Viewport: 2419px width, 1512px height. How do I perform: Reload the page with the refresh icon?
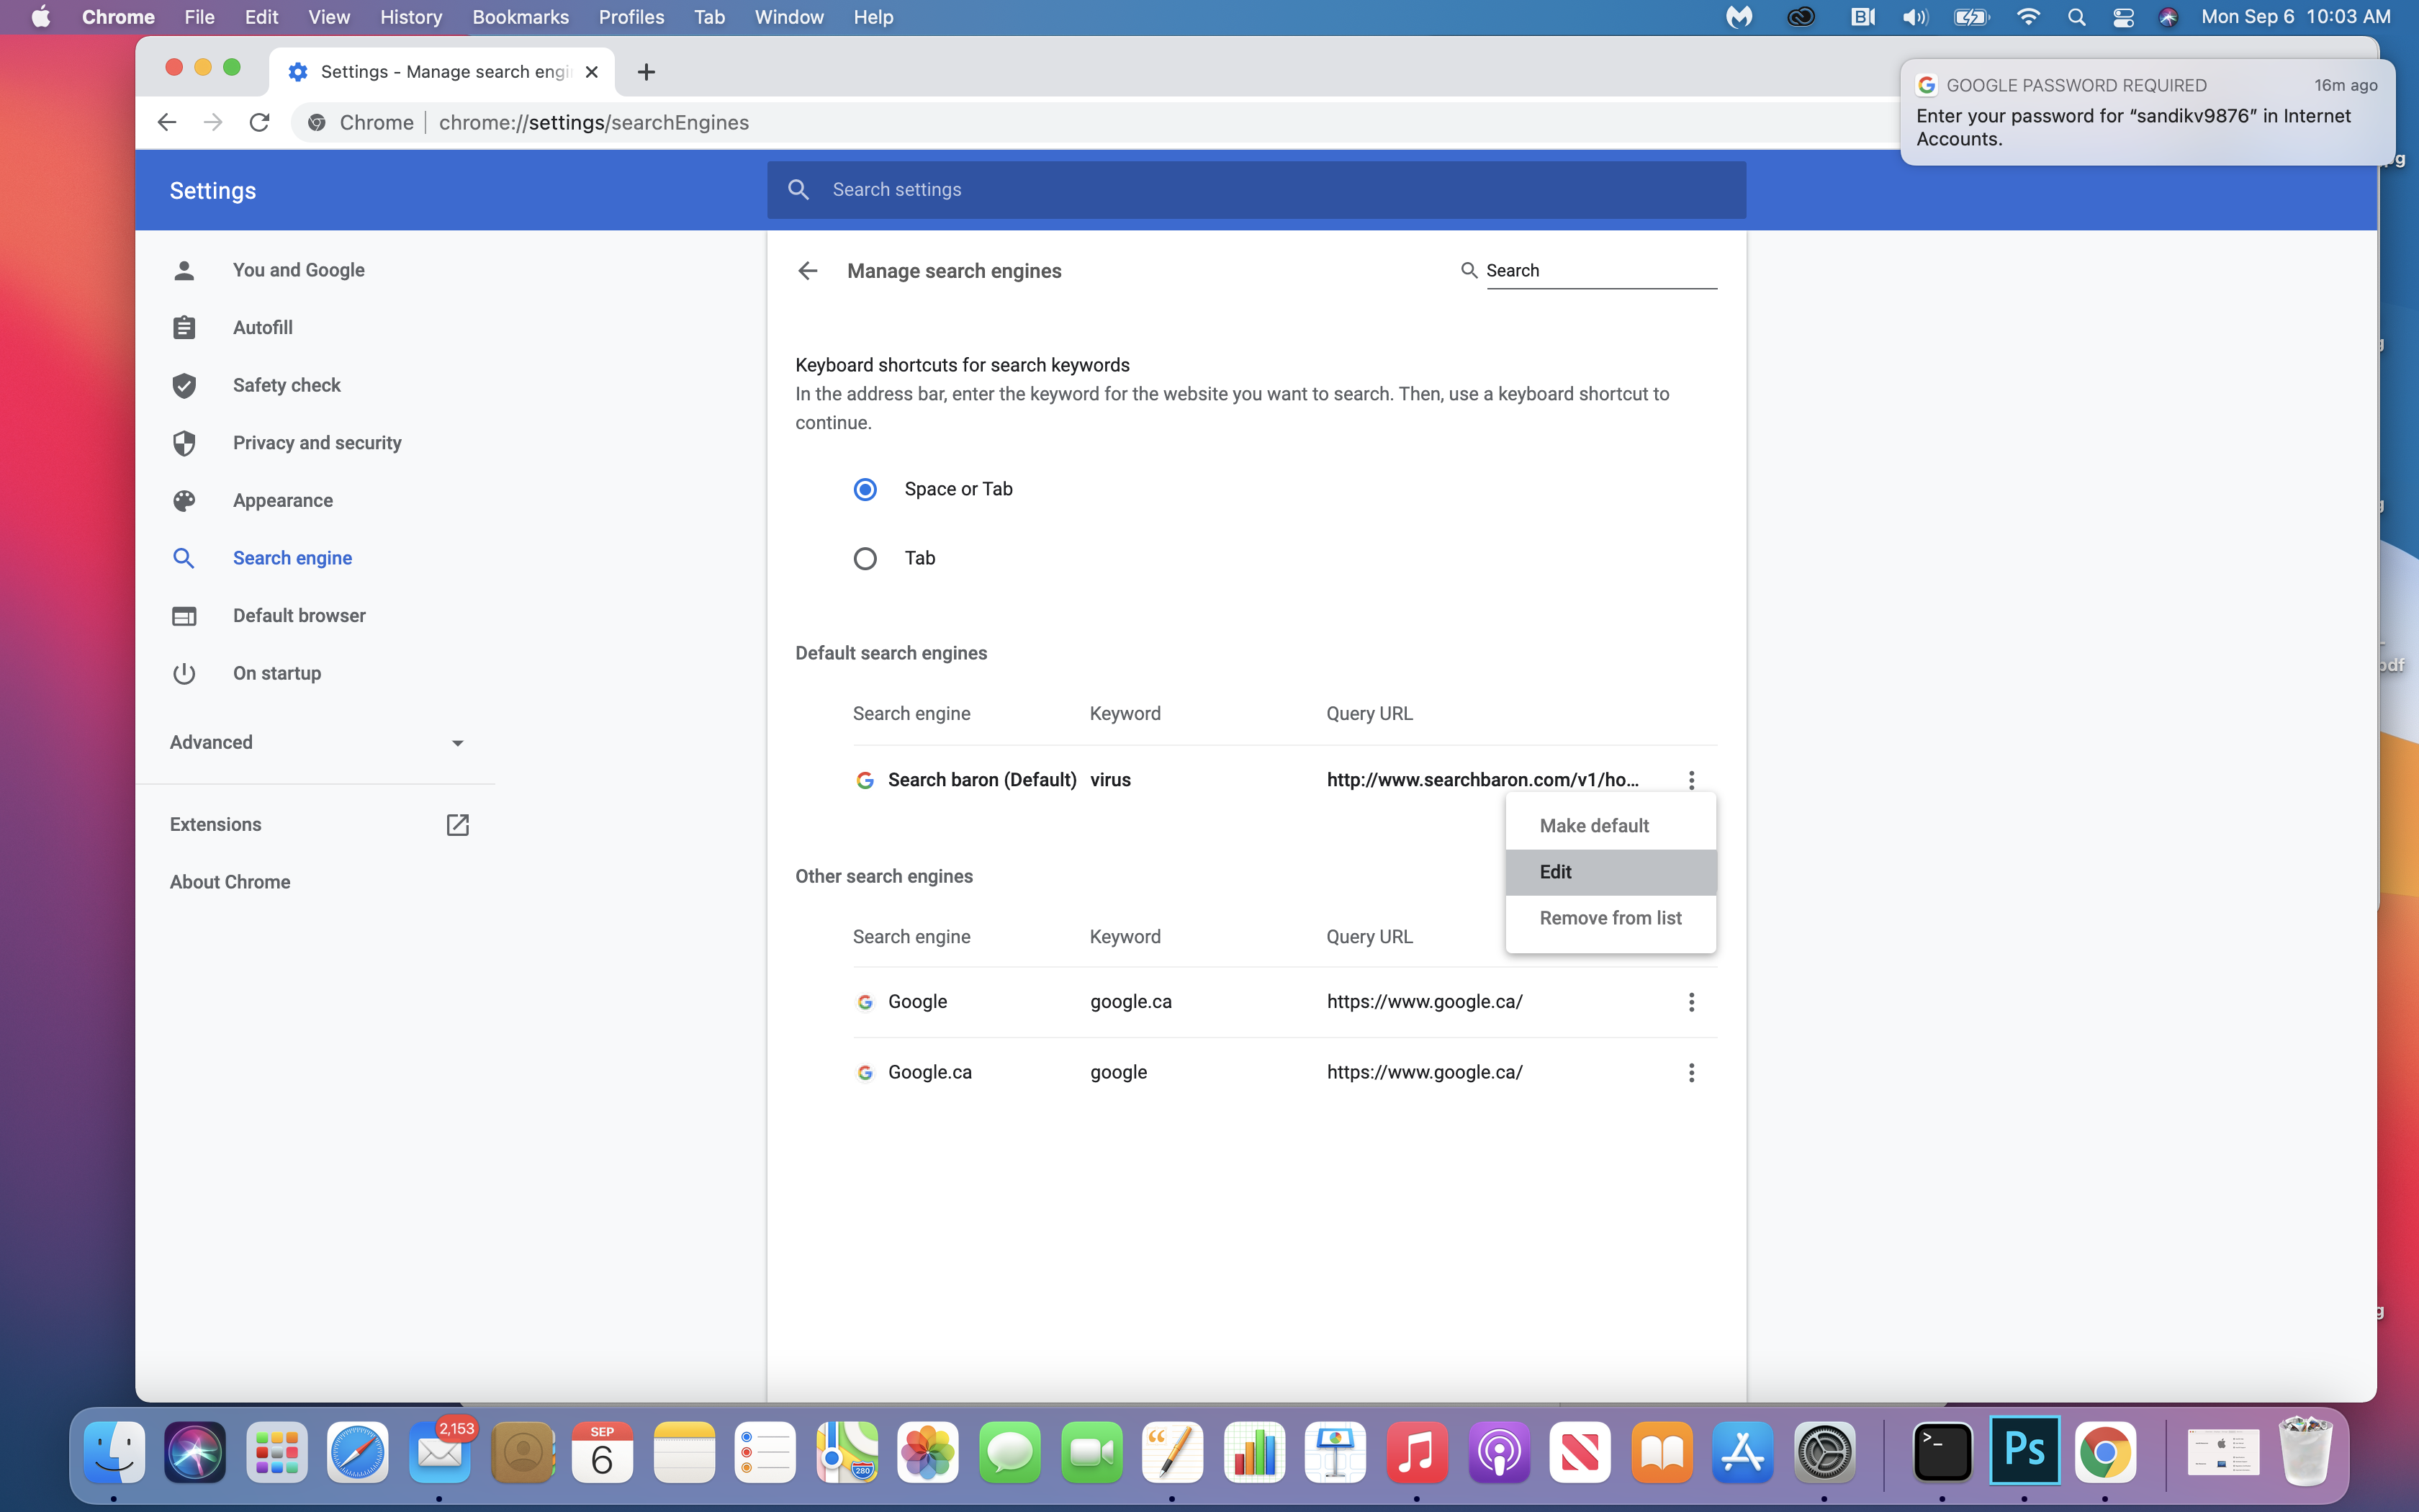pyautogui.click(x=260, y=122)
